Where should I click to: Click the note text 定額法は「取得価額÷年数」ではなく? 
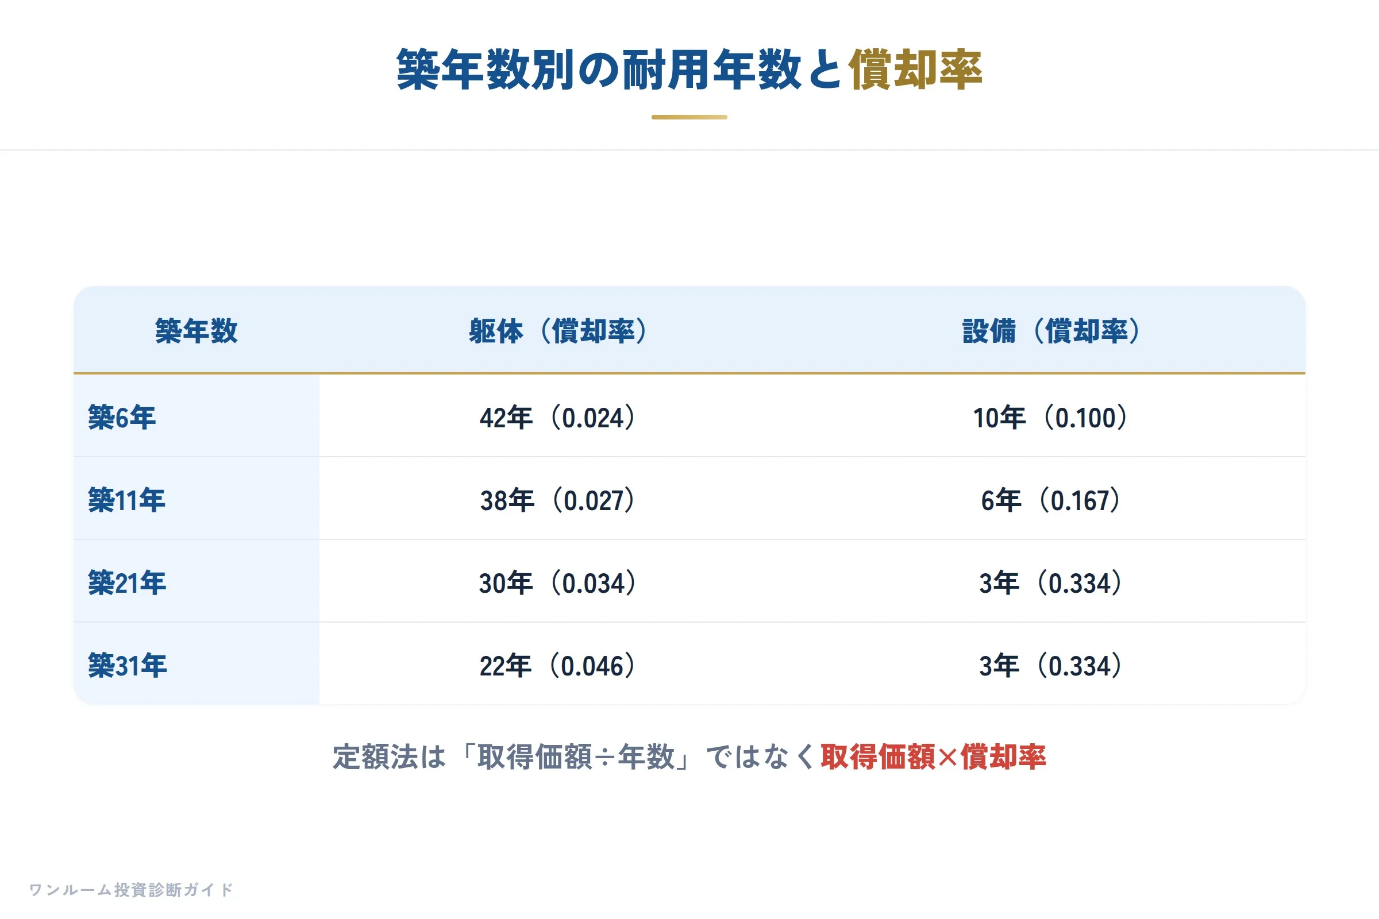coord(575,756)
